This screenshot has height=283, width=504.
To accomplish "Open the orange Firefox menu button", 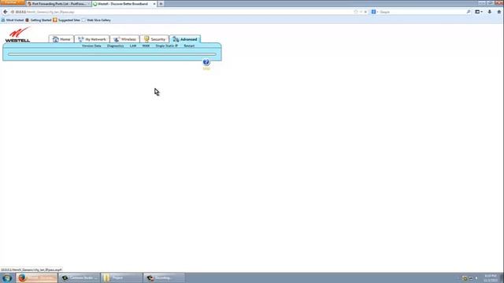I will click(13, 2).
